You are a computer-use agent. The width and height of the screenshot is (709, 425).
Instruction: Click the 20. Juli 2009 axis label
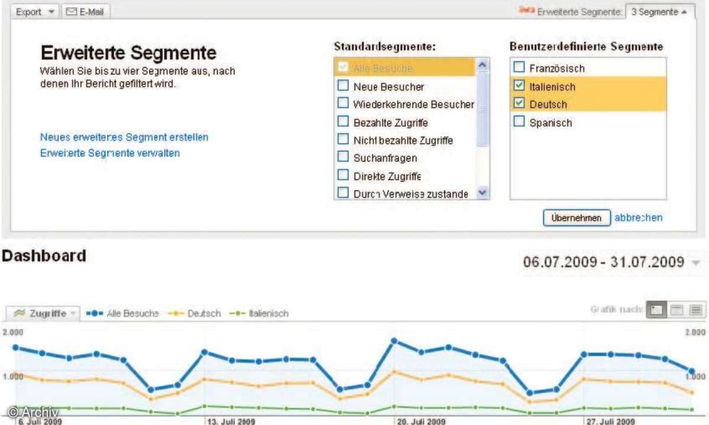click(421, 421)
